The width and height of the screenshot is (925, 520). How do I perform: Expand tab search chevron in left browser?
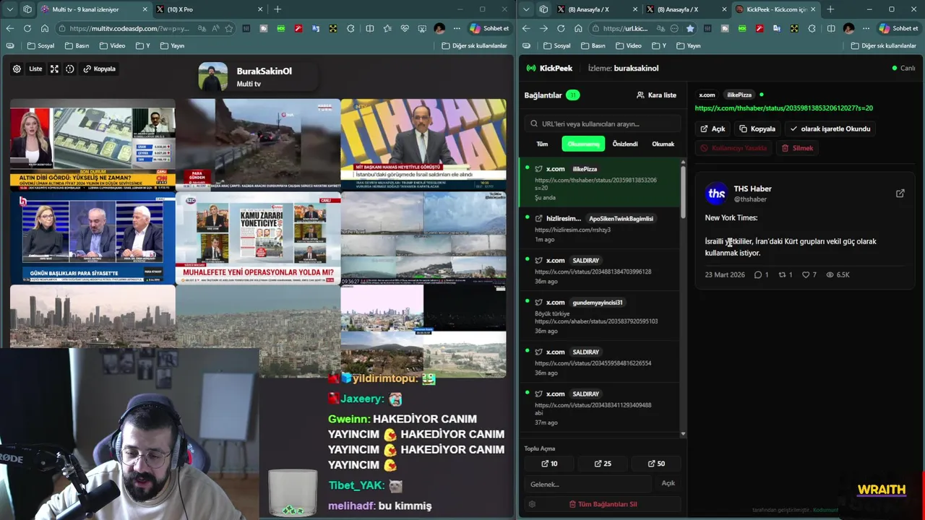[x=9, y=9]
